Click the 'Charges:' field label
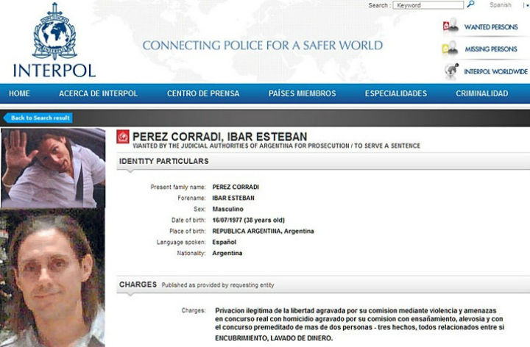Screen dimensions: 530x347 [x=194, y=310]
